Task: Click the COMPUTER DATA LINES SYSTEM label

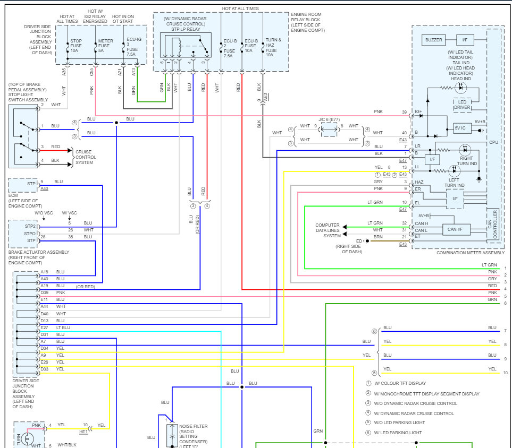Action: pyautogui.click(x=328, y=230)
